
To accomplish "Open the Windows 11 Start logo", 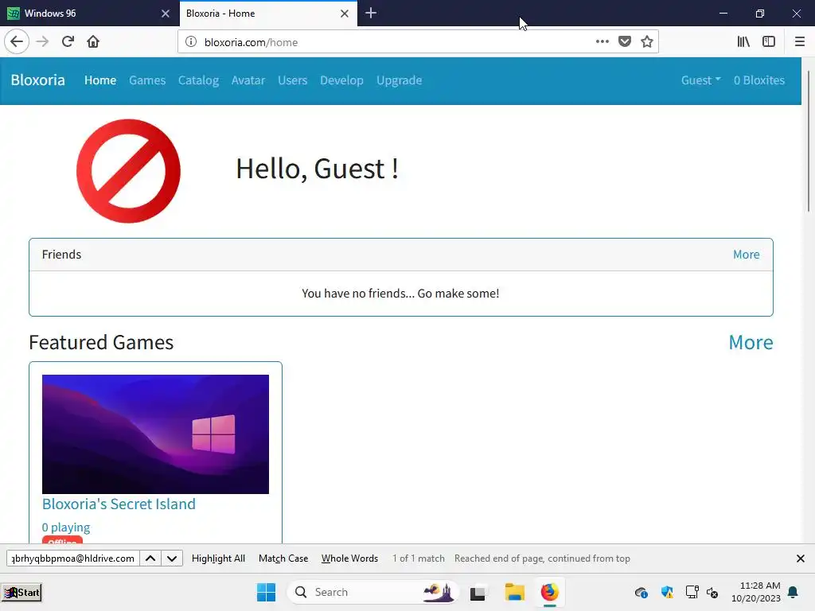I will pos(266,592).
